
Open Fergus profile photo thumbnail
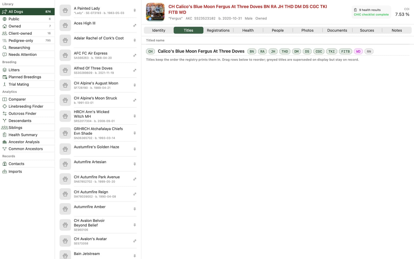(x=155, y=12)
